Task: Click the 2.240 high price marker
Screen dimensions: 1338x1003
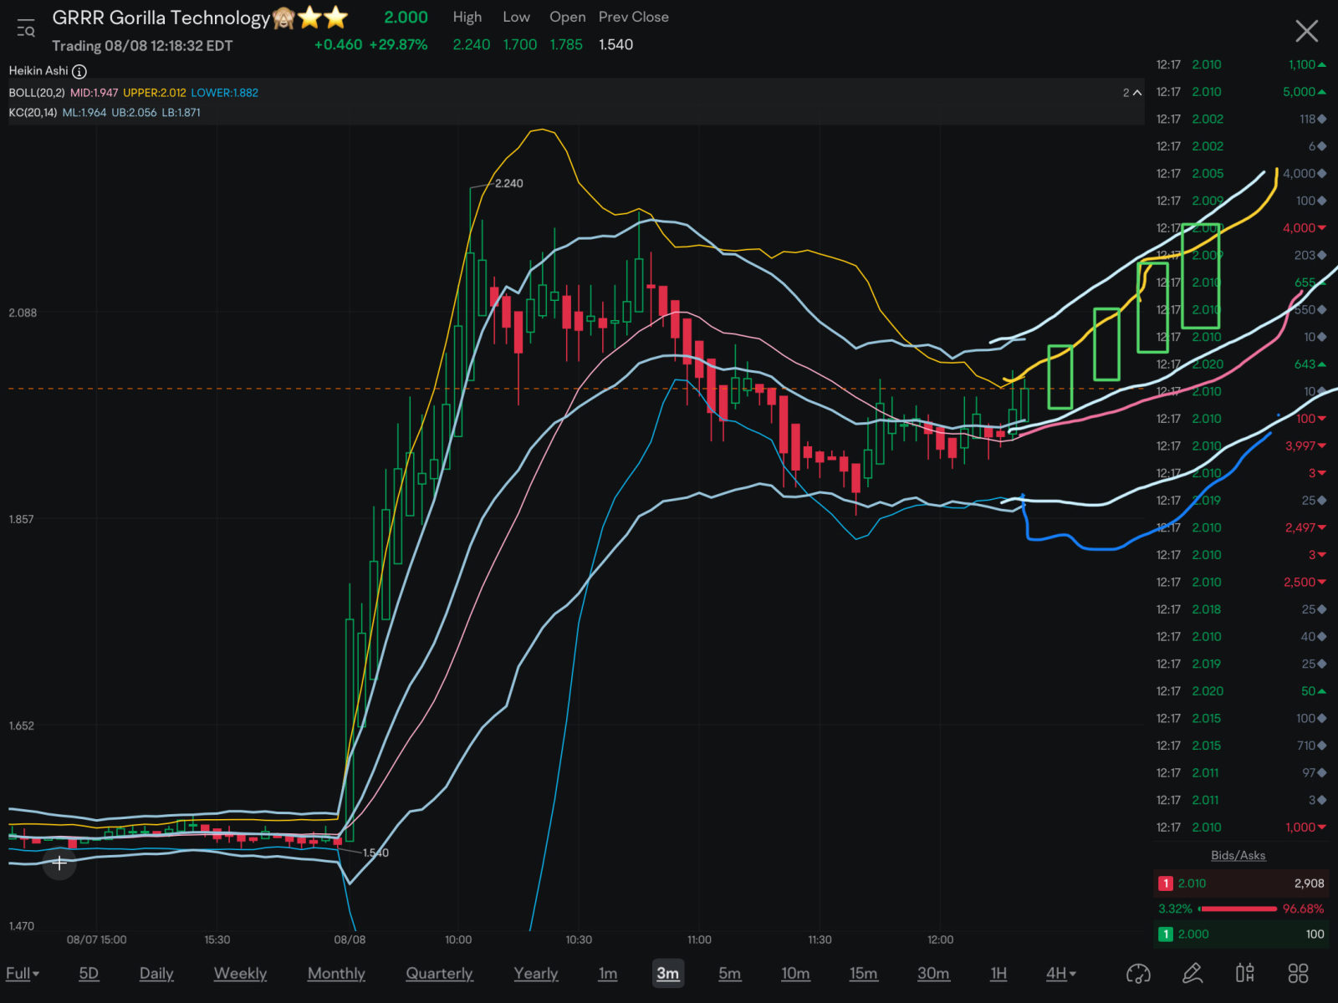Action: (x=508, y=183)
